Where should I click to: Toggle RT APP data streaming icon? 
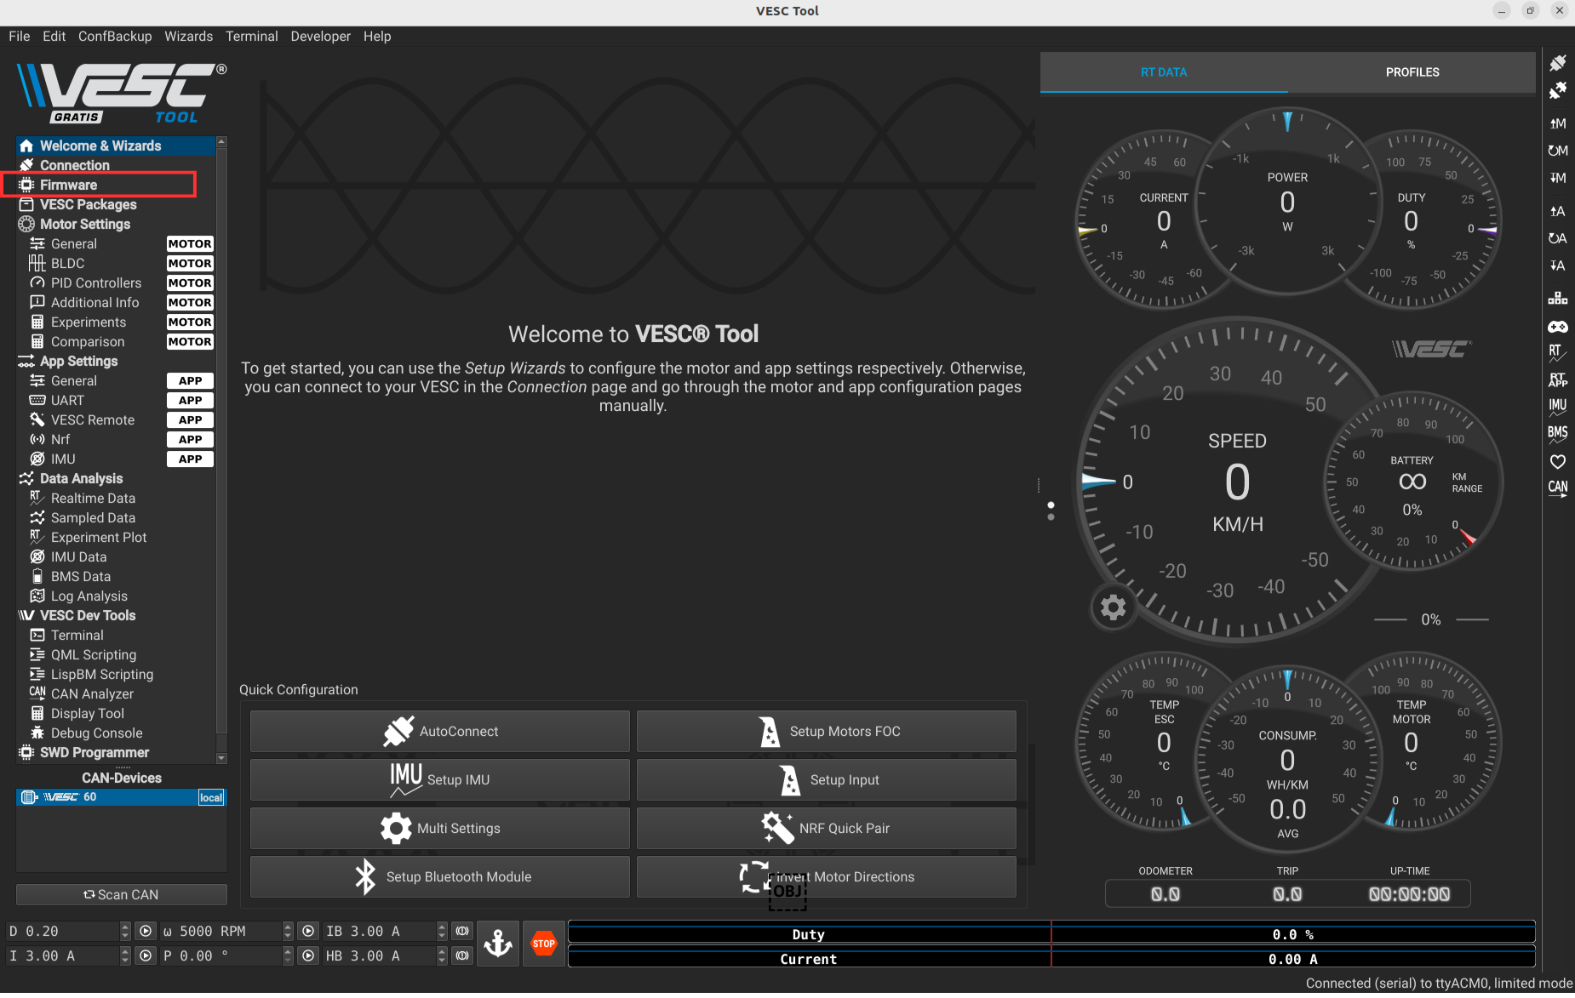pos(1557,379)
